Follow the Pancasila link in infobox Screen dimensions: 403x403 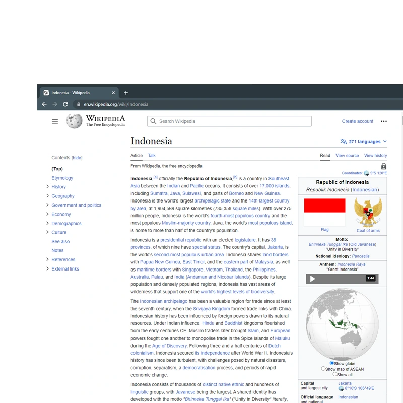click(361, 256)
